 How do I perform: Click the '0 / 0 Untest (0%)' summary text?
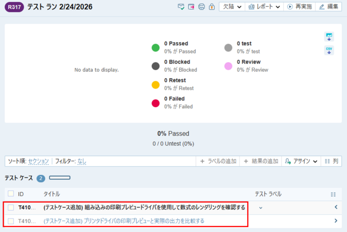point(173,144)
